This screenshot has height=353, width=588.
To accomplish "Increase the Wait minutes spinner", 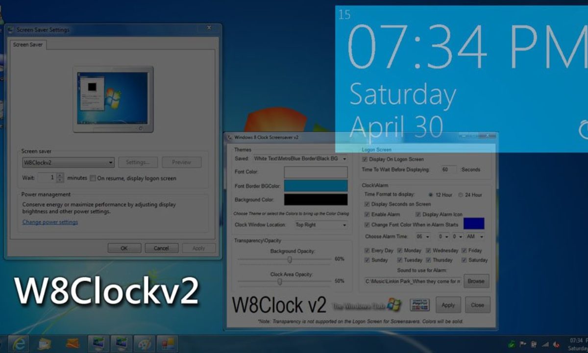I will [x=60, y=176].
